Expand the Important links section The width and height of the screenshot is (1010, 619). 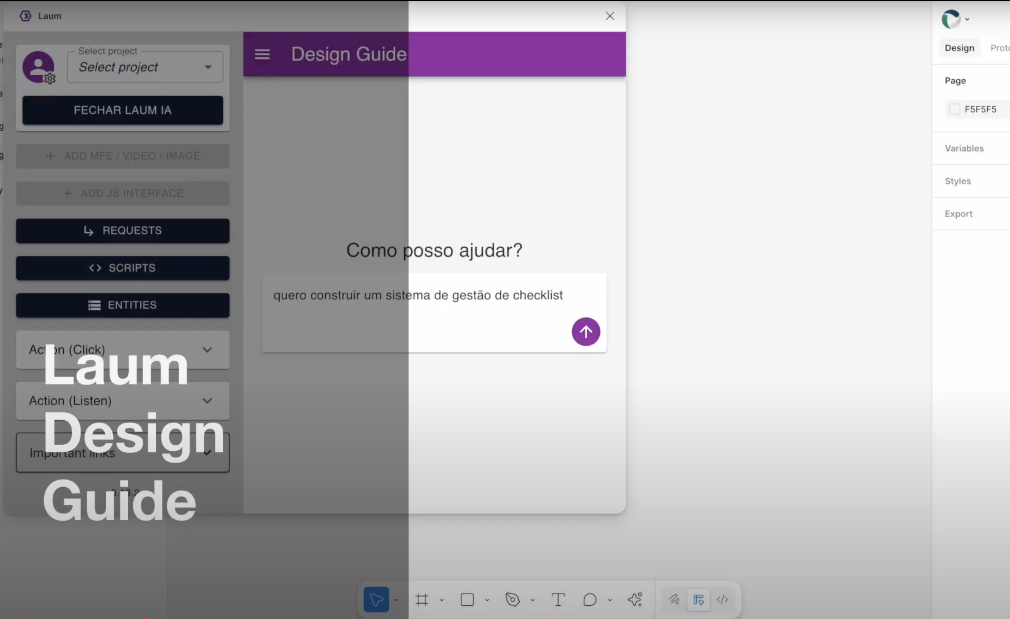coord(122,452)
